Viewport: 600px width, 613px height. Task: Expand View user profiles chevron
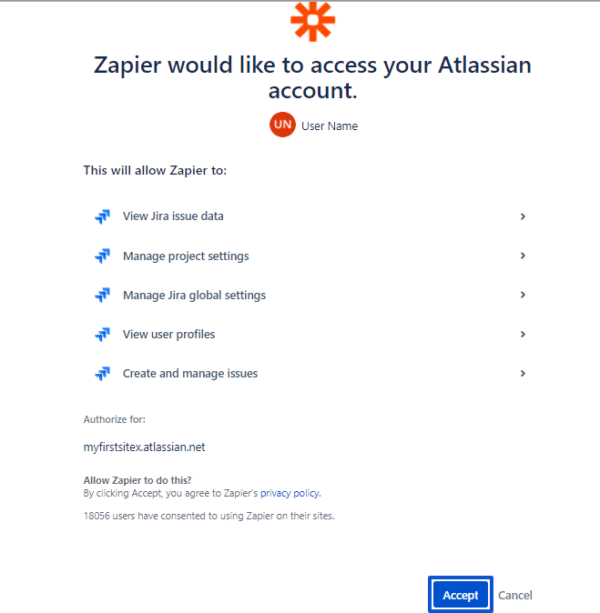(523, 335)
